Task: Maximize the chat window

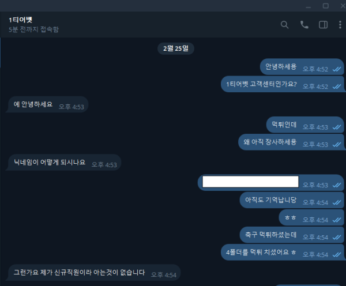Action: [x=325, y=6]
